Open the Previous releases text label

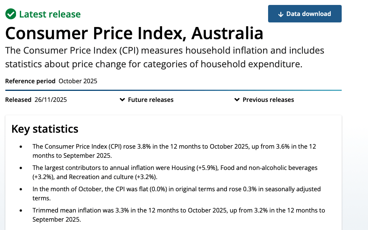[268, 100]
